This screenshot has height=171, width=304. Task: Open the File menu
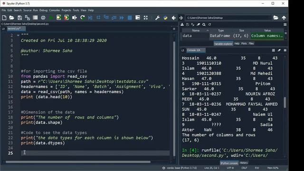point(4,10)
